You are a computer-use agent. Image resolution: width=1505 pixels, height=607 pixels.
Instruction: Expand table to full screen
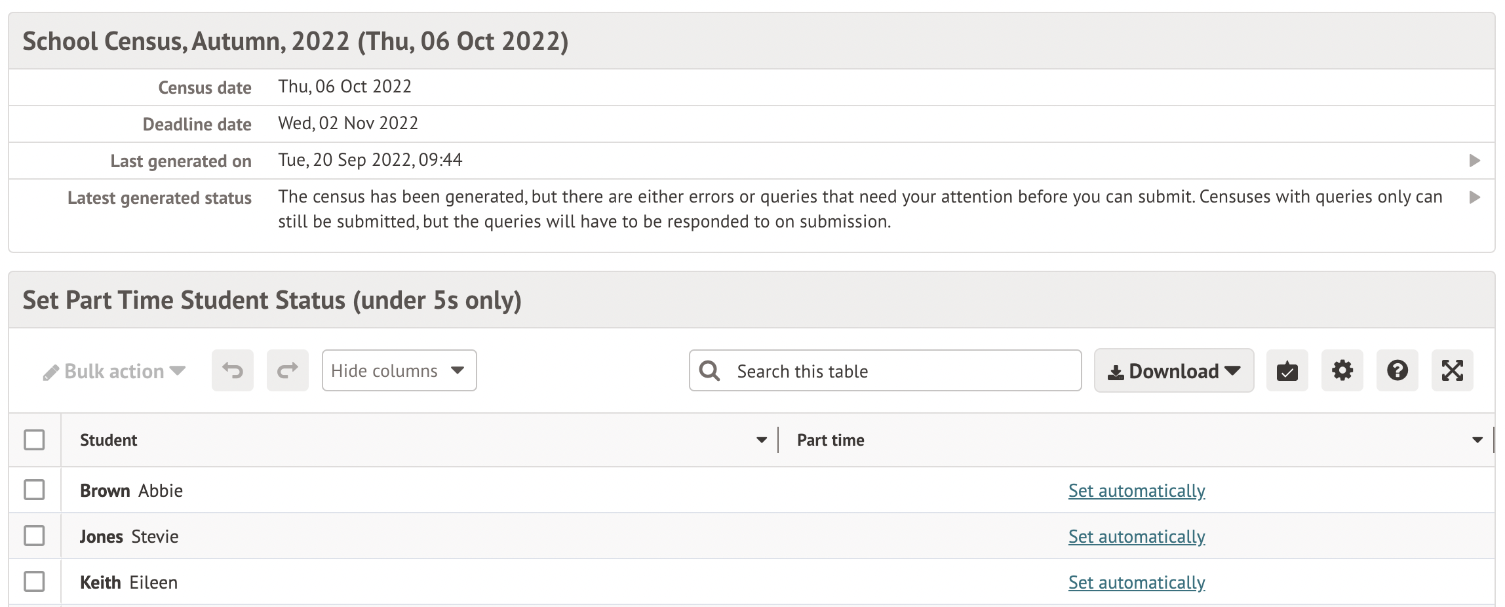click(1452, 371)
